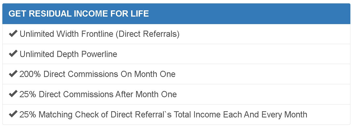This screenshot has width=353, height=126.
Task: Click the checkmark beside 25% Direct Commissions
Action: click(13, 94)
